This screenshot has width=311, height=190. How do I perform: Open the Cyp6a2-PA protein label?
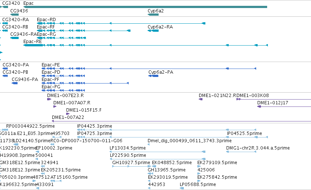click(x=161, y=72)
